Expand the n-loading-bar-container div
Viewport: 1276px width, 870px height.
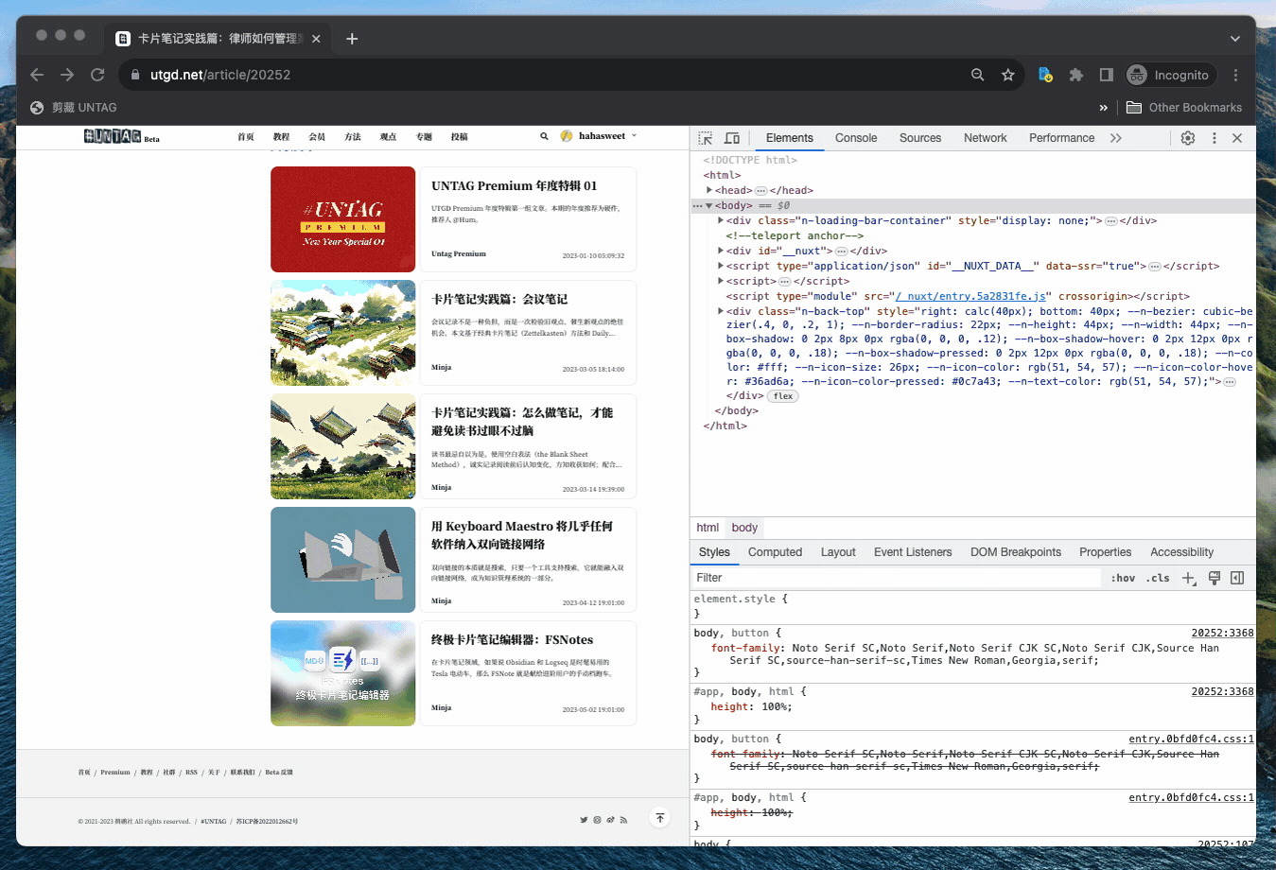[x=721, y=220]
